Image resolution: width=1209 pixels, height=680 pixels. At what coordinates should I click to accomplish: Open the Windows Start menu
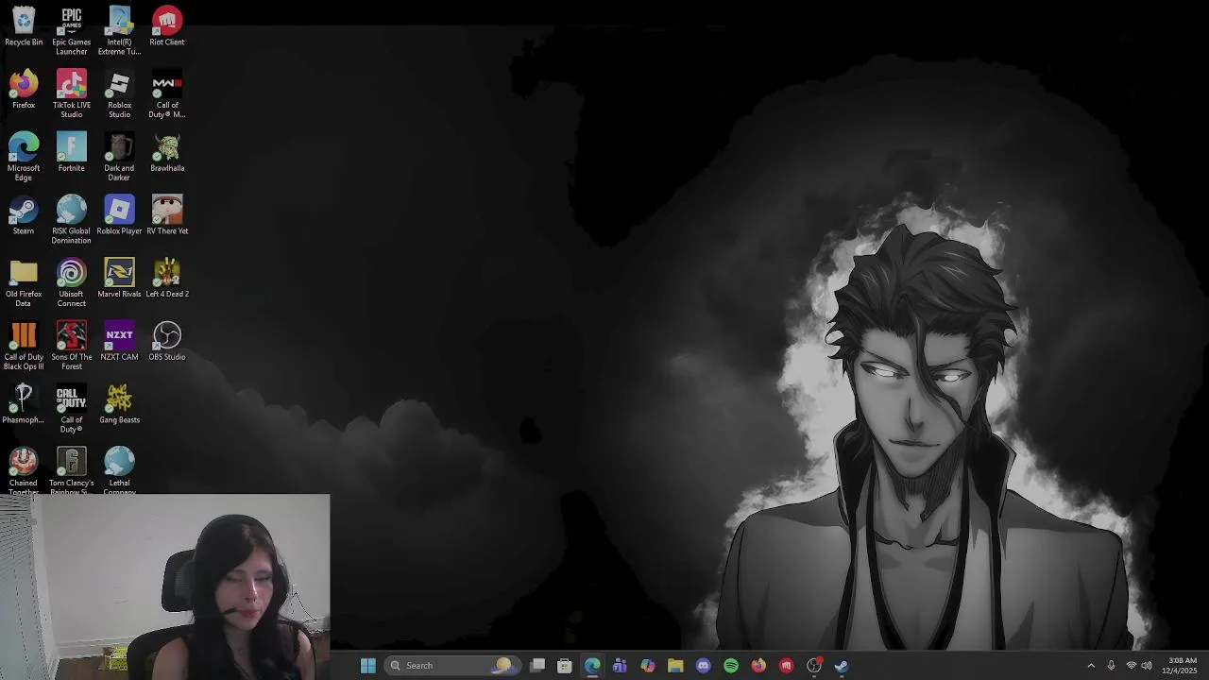tap(368, 666)
